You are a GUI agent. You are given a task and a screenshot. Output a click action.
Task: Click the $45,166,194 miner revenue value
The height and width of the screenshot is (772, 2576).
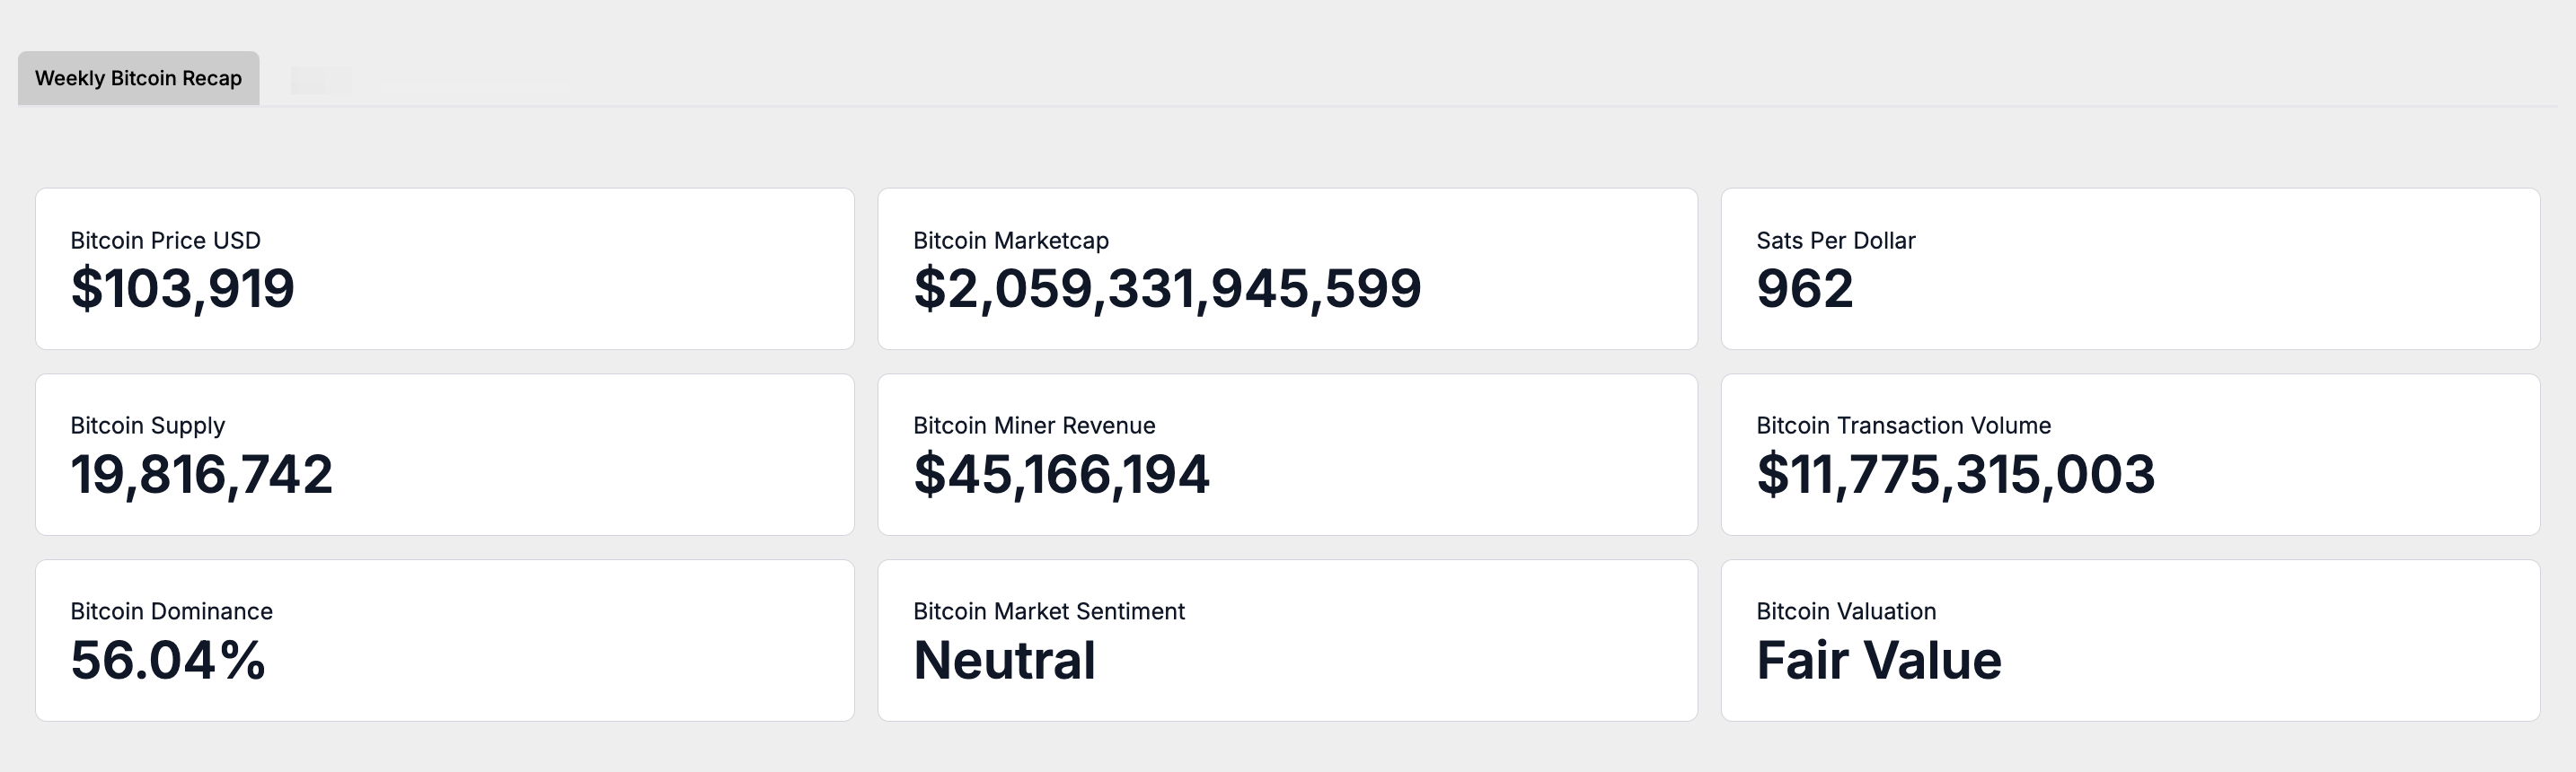pyautogui.click(x=1061, y=474)
